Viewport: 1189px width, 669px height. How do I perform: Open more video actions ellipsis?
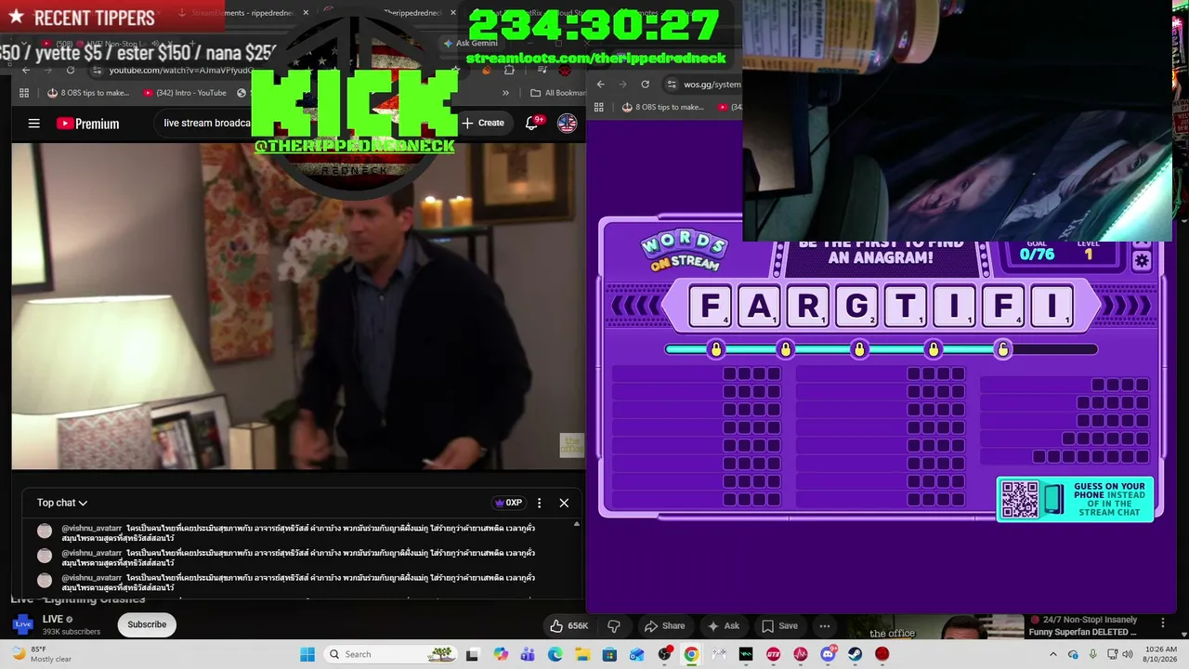[824, 625]
